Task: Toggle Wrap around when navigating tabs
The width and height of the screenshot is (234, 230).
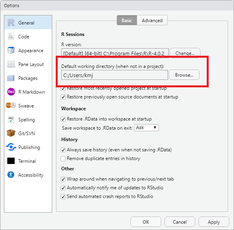Action: (63, 179)
